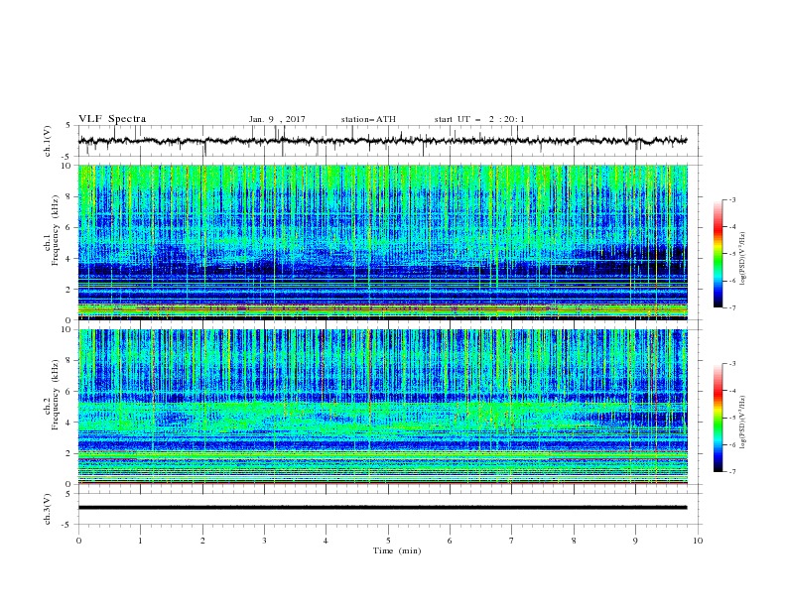Click the "Time (min)" axis title
786x607 pixels.
pos(397,550)
